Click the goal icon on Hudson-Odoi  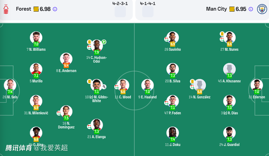click(104, 42)
